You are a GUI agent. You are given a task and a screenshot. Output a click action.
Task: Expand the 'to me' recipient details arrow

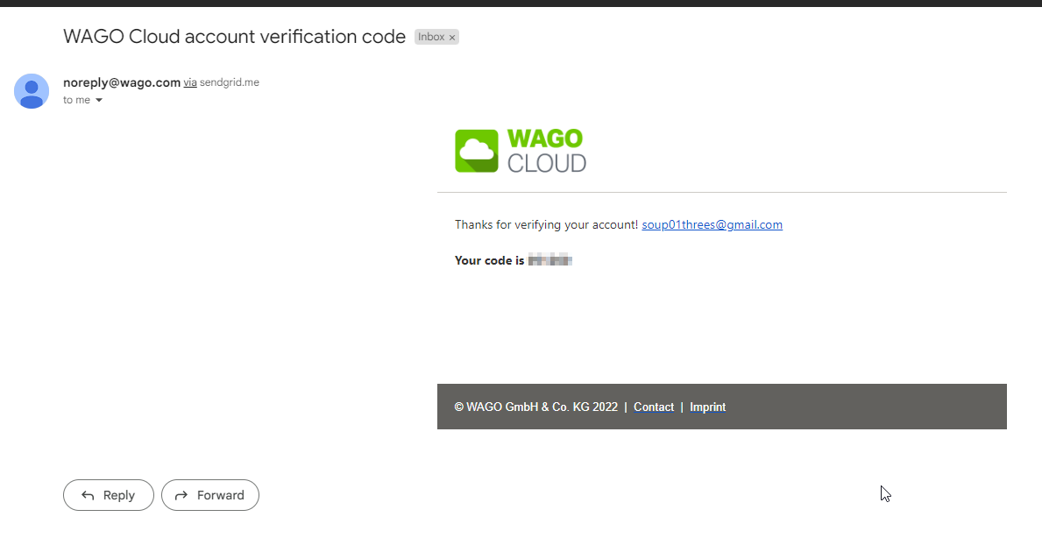pos(99,100)
